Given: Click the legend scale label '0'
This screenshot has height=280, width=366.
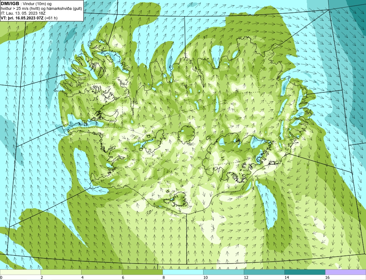Looking at the screenshot, I should coord(1,277).
